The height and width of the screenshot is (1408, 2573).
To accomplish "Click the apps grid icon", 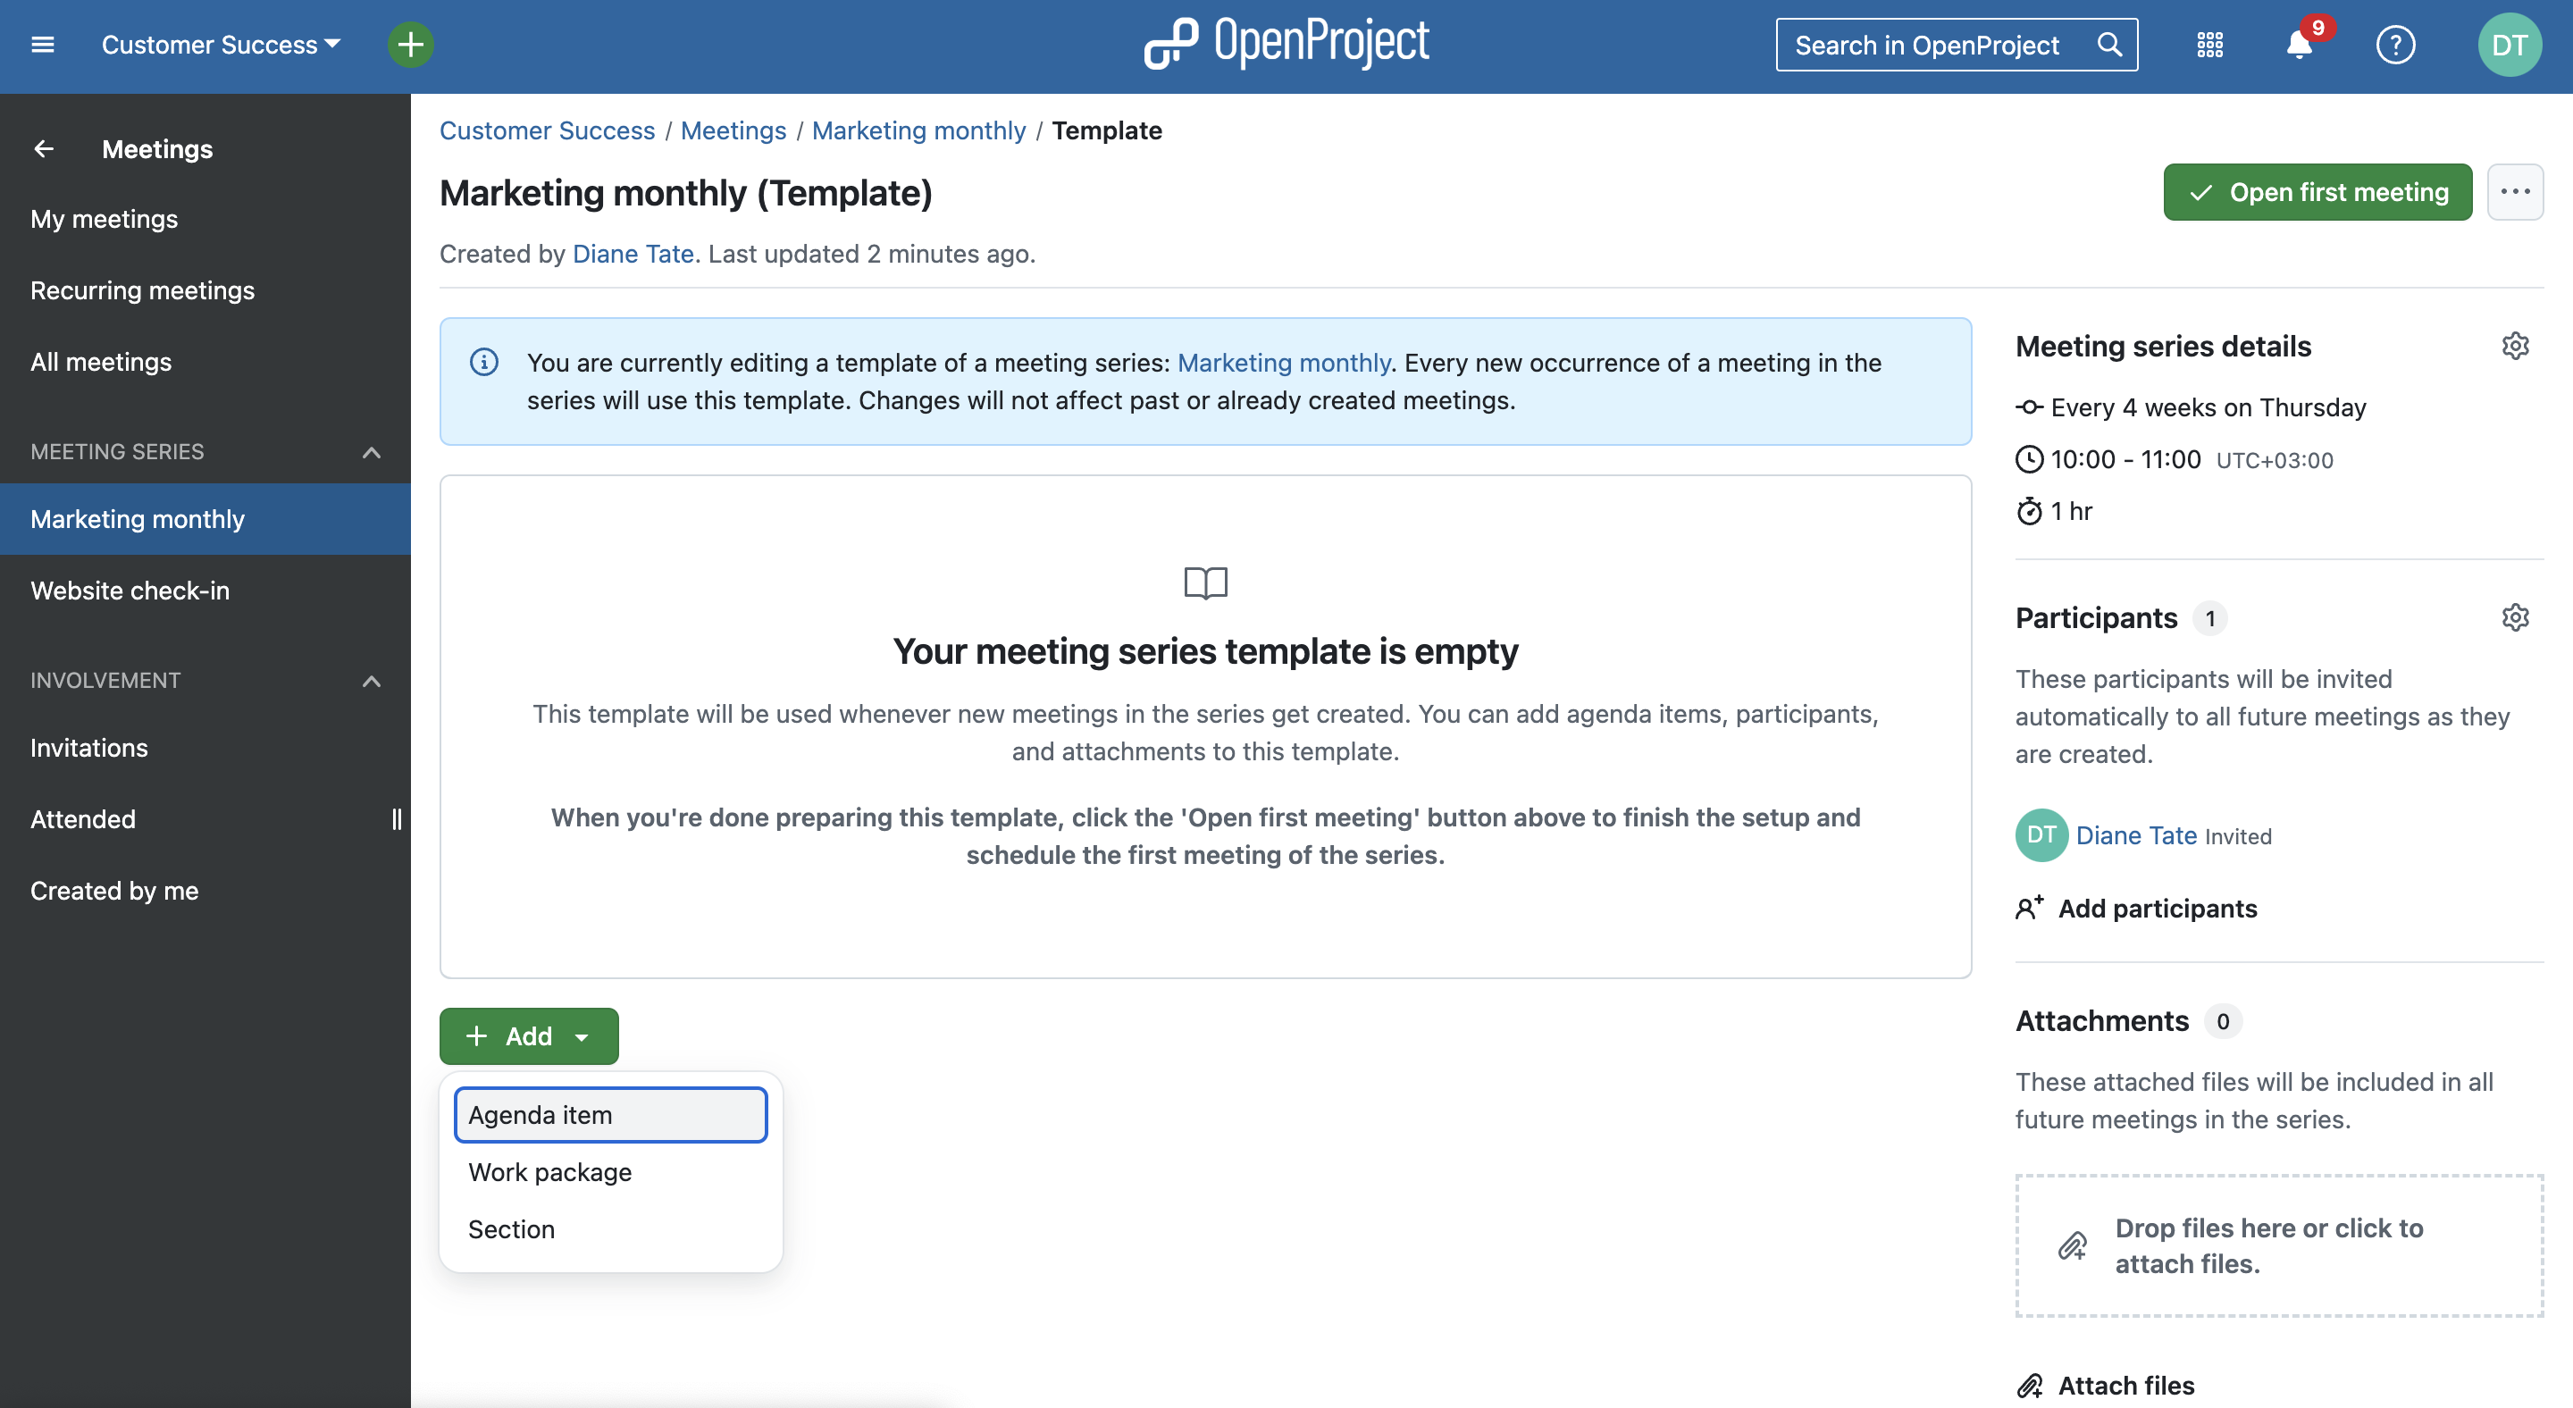I will tap(2210, 44).
